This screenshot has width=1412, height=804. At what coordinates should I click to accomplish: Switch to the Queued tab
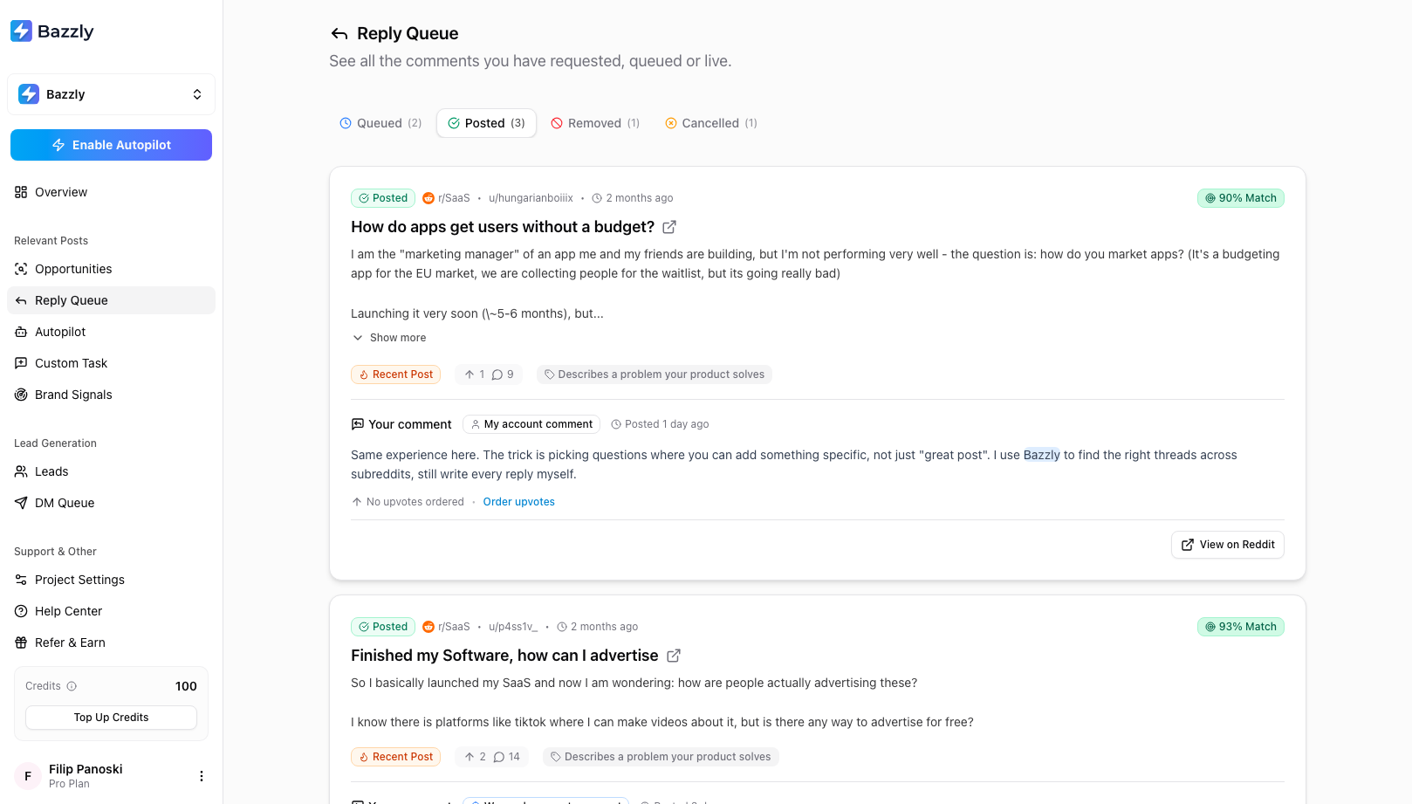(x=380, y=123)
